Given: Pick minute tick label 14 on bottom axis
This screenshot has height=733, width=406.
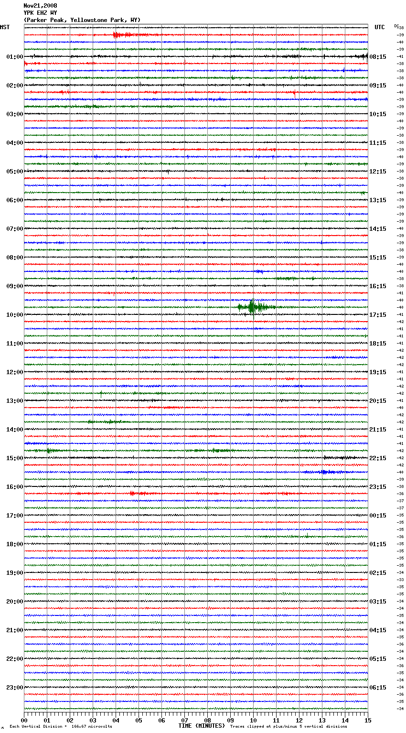Looking at the screenshot, I should tap(345, 720).
